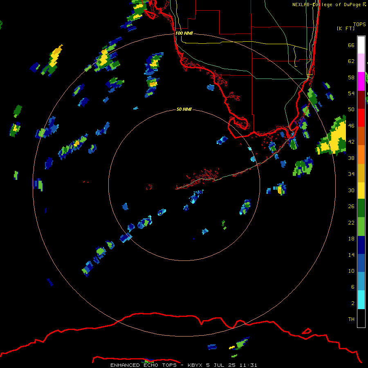The height and width of the screenshot is (368, 368).
Task: Click the legend value 22
Action: 351,222
